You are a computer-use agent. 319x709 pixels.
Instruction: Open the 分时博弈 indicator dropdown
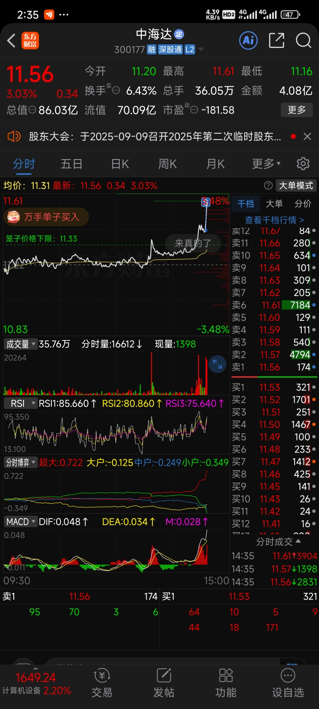(x=21, y=462)
